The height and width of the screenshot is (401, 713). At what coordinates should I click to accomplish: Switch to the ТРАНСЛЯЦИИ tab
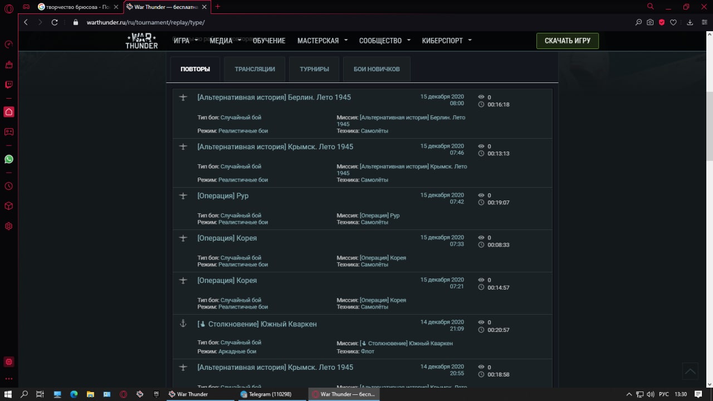coord(255,69)
